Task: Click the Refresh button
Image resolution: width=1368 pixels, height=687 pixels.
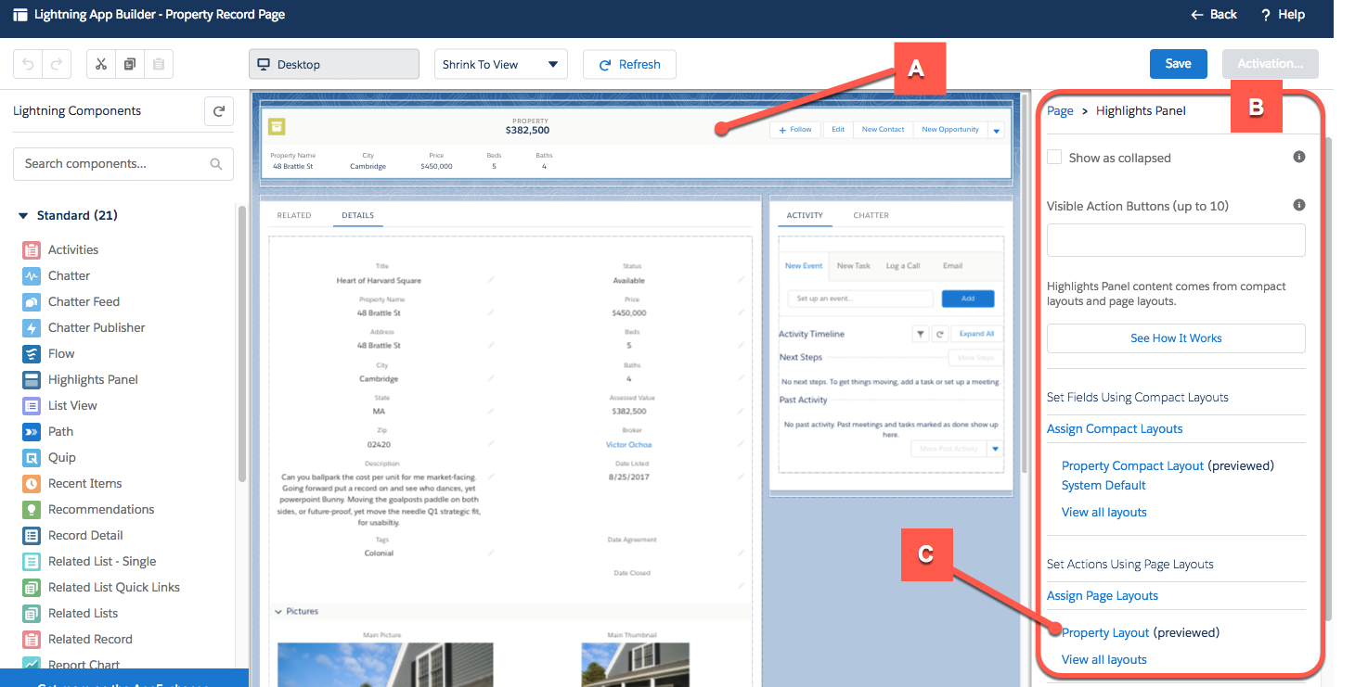Action: pos(629,64)
